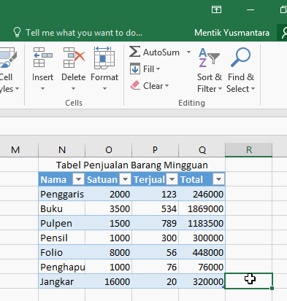The height and width of the screenshot is (301, 287).
Task: Click cell with value 320000
Action: (202, 281)
